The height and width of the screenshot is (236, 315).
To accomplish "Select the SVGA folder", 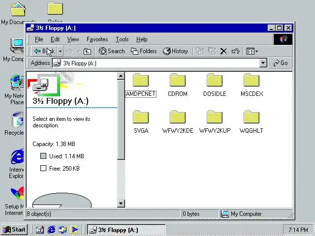I will click(141, 122).
